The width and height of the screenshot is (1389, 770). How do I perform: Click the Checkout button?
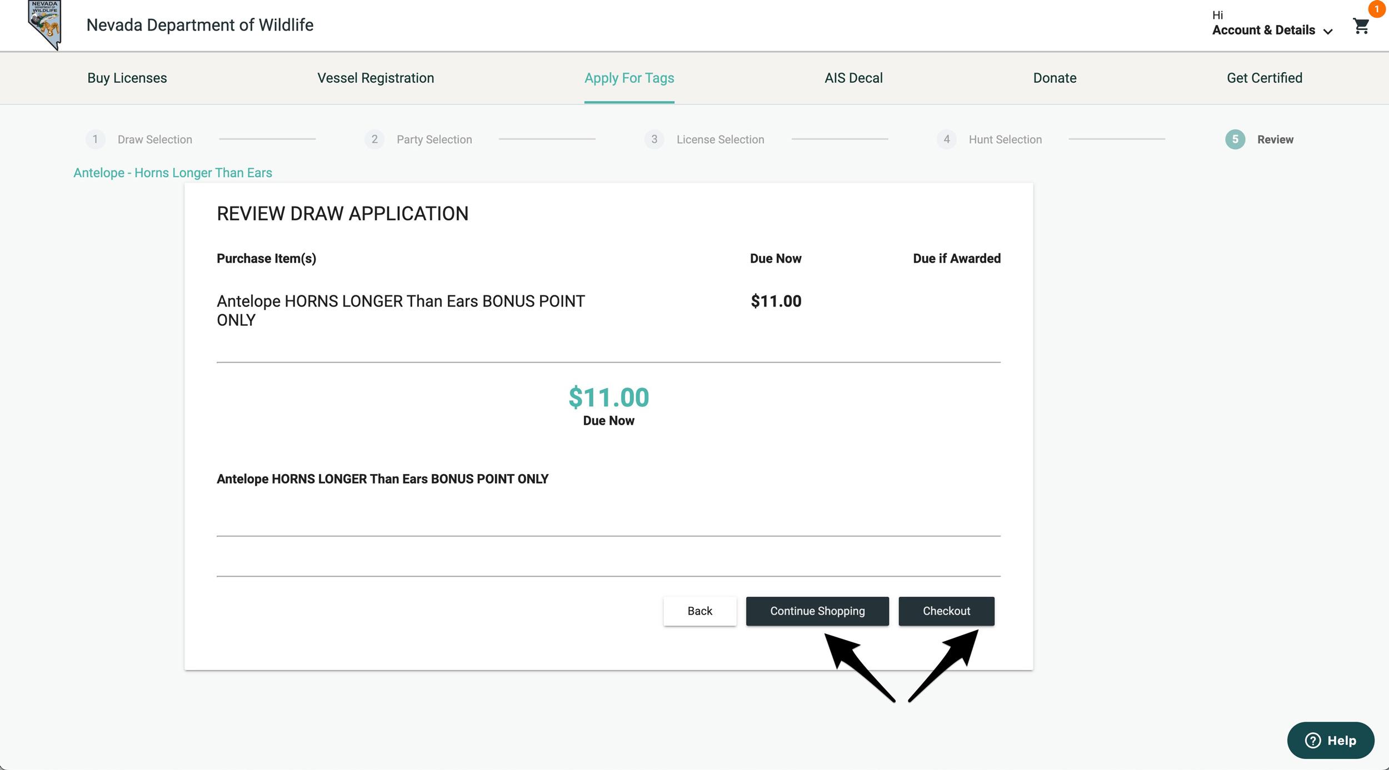pyautogui.click(x=946, y=611)
